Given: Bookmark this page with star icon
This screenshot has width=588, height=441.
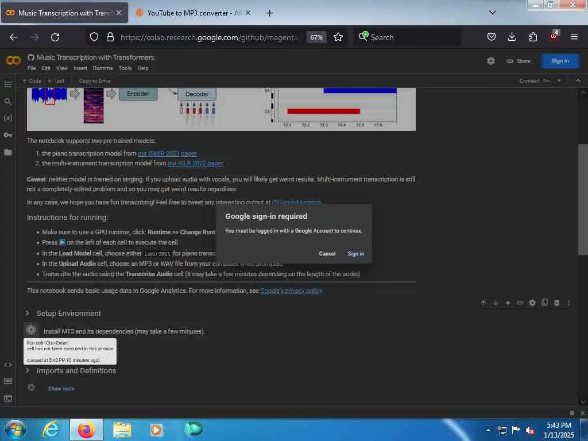Looking at the screenshot, I should (x=338, y=37).
